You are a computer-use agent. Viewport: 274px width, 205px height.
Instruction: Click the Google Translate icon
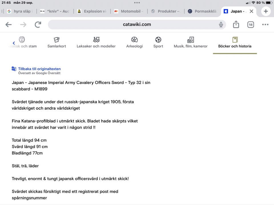pyautogui.click(x=14, y=69)
